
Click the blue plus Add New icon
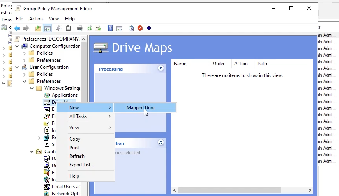(x=149, y=28)
